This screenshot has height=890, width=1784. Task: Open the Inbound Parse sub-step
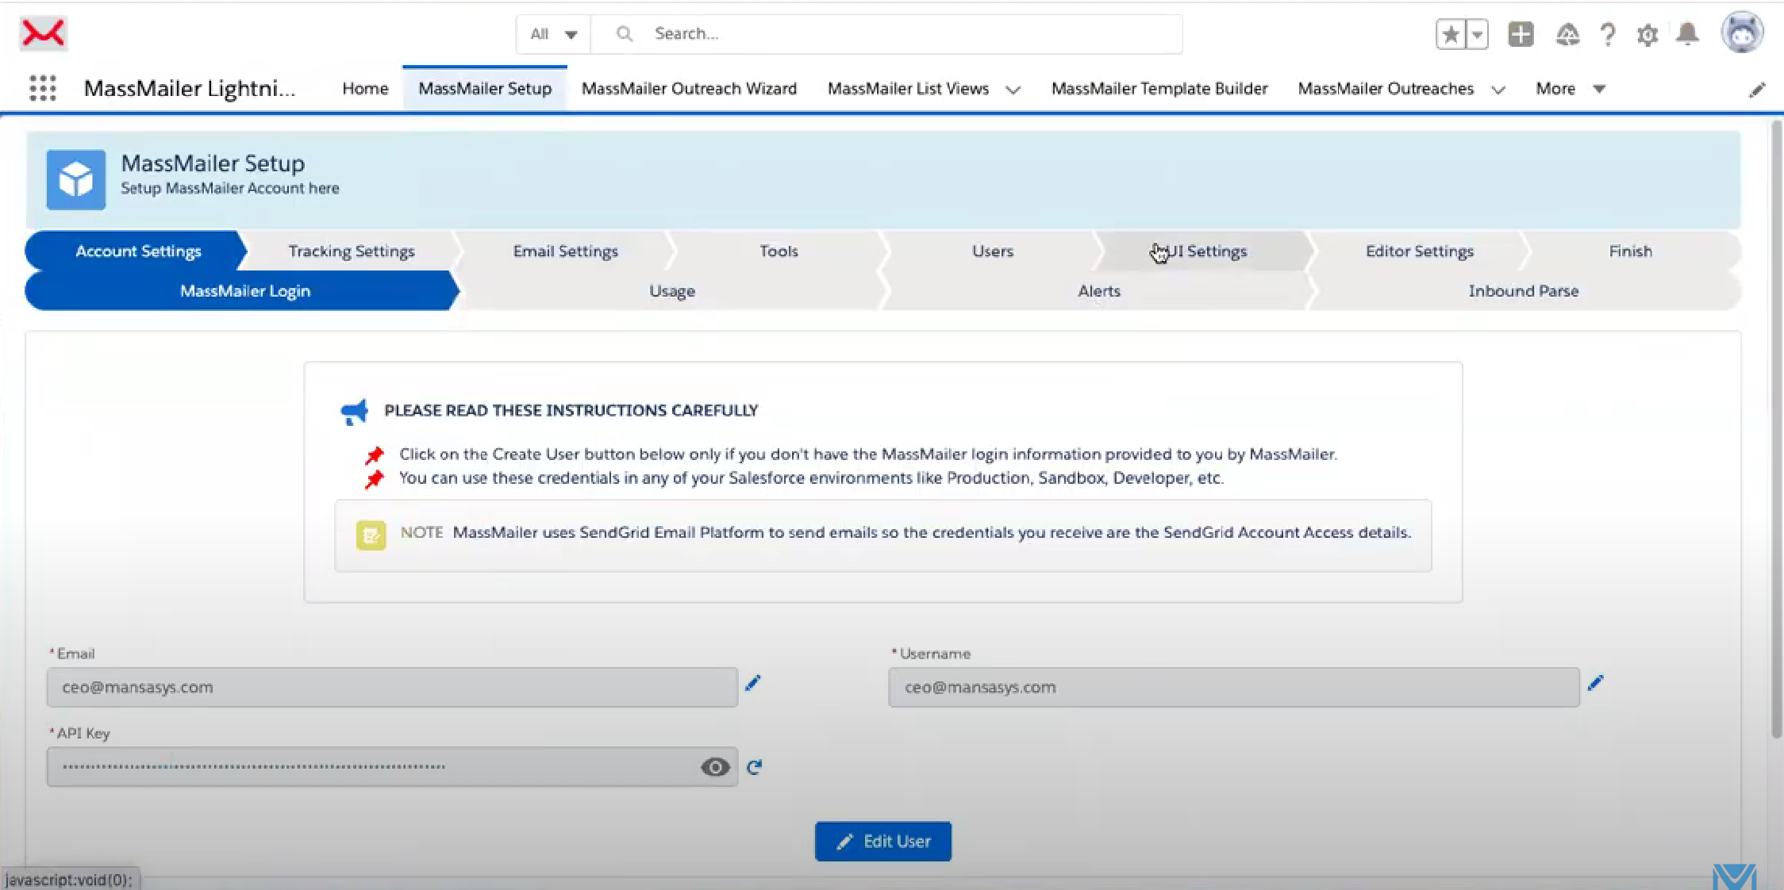point(1523,290)
